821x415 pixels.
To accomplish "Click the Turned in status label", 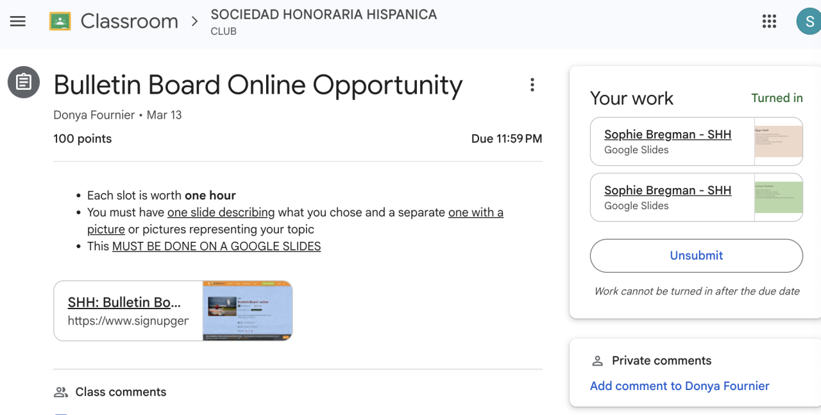I will 777,98.
